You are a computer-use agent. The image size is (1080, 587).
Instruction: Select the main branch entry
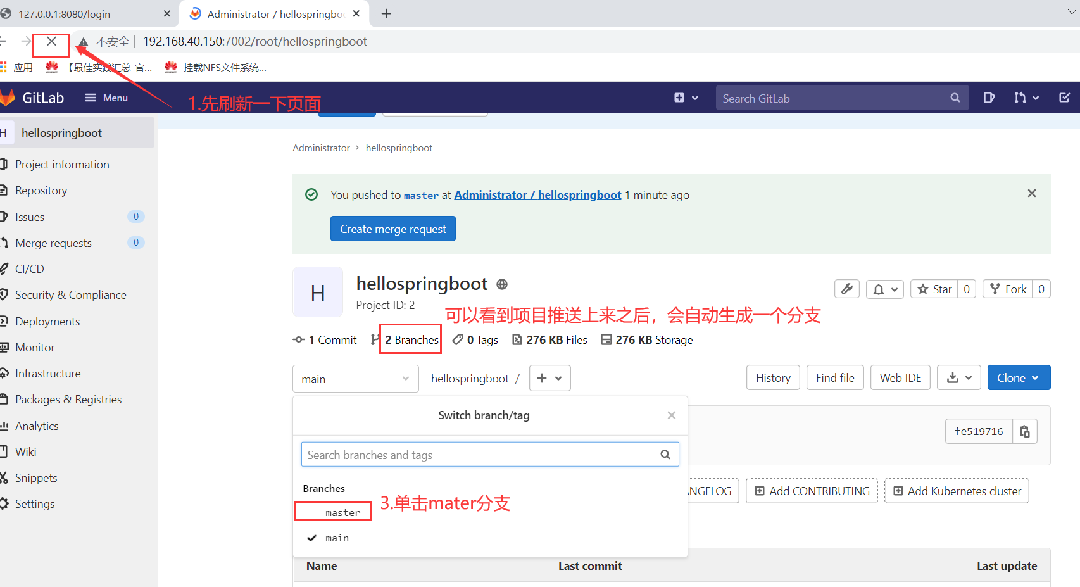[337, 538]
